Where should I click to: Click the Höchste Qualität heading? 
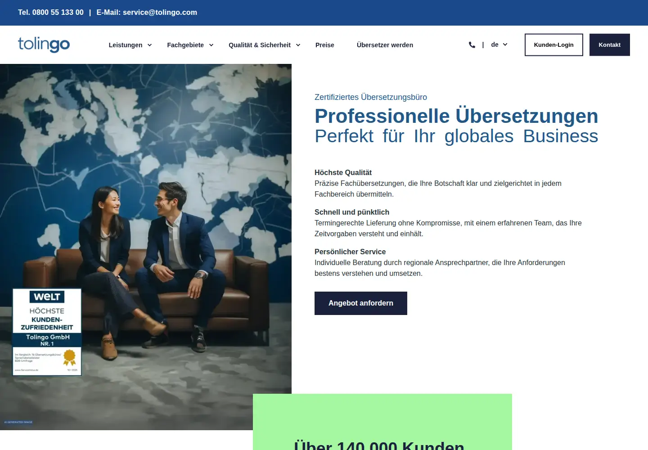(343, 173)
